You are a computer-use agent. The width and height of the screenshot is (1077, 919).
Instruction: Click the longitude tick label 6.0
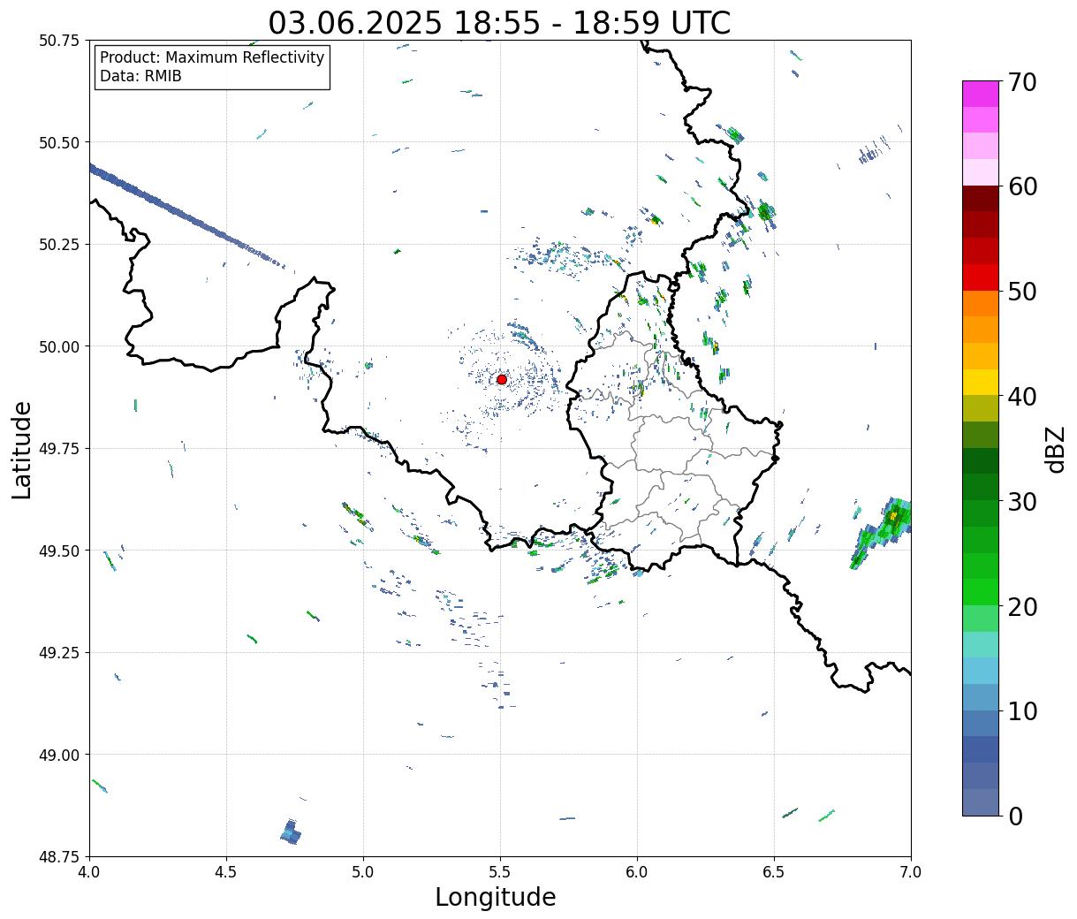pyautogui.click(x=637, y=871)
